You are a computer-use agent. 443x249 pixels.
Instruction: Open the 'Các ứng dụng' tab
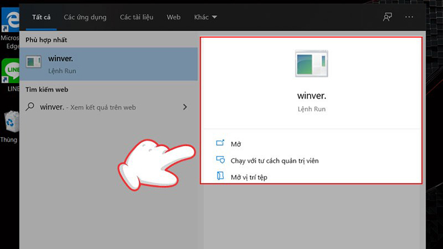click(x=85, y=17)
